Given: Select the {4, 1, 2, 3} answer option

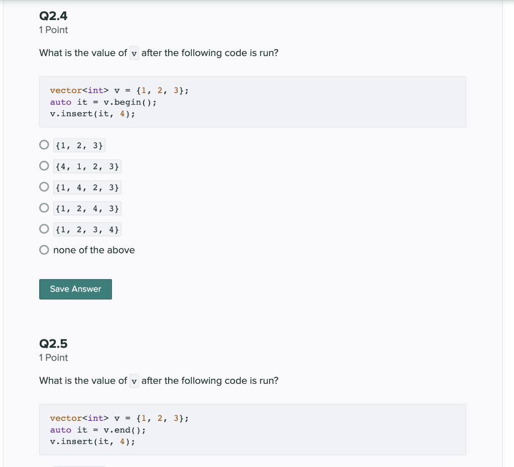Looking at the screenshot, I should click(44, 166).
